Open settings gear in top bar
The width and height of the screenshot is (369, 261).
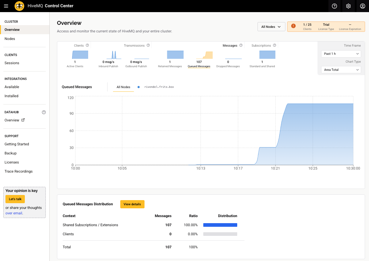pyautogui.click(x=348, y=6)
